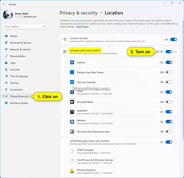Click the Shawn Brink account name
The image size is (184, 178).
coord(21,14)
